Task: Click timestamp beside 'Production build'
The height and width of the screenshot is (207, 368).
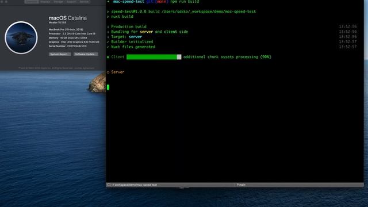Action: pos(347,27)
